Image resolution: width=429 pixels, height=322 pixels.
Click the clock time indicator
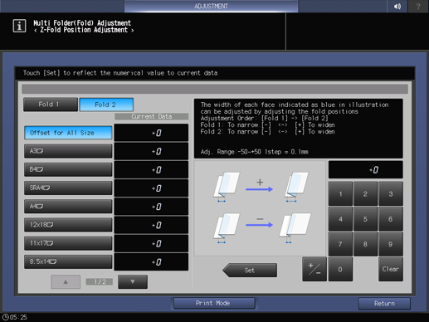tap(15, 317)
